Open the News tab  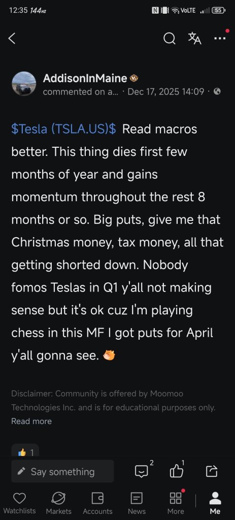pos(137,503)
